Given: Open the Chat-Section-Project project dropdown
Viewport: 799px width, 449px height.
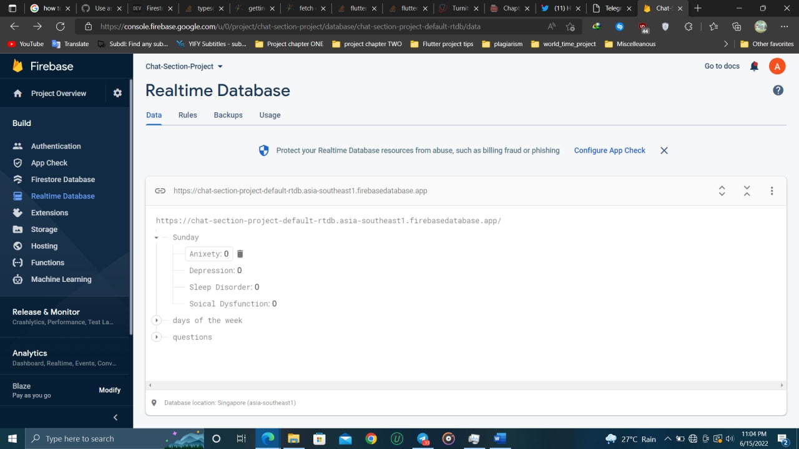Looking at the screenshot, I should point(183,66).
